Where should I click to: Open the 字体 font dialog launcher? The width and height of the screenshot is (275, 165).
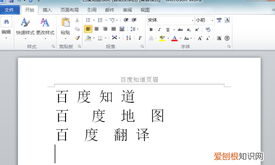coord(229,46)
